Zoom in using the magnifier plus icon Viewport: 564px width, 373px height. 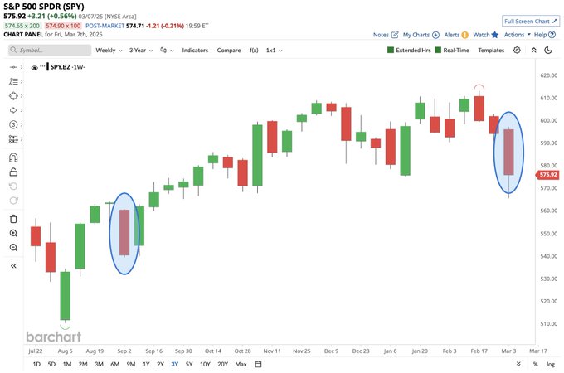coord(14,234)
